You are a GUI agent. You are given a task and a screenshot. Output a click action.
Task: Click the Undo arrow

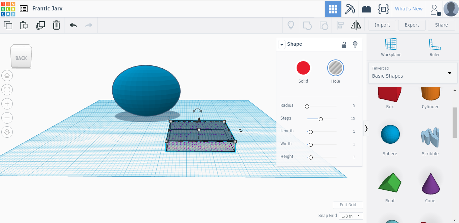[73, 25]
